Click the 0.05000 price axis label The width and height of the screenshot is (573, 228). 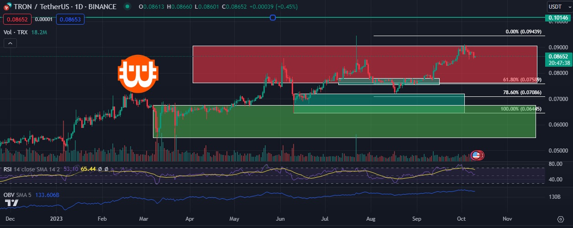point(557,150)
